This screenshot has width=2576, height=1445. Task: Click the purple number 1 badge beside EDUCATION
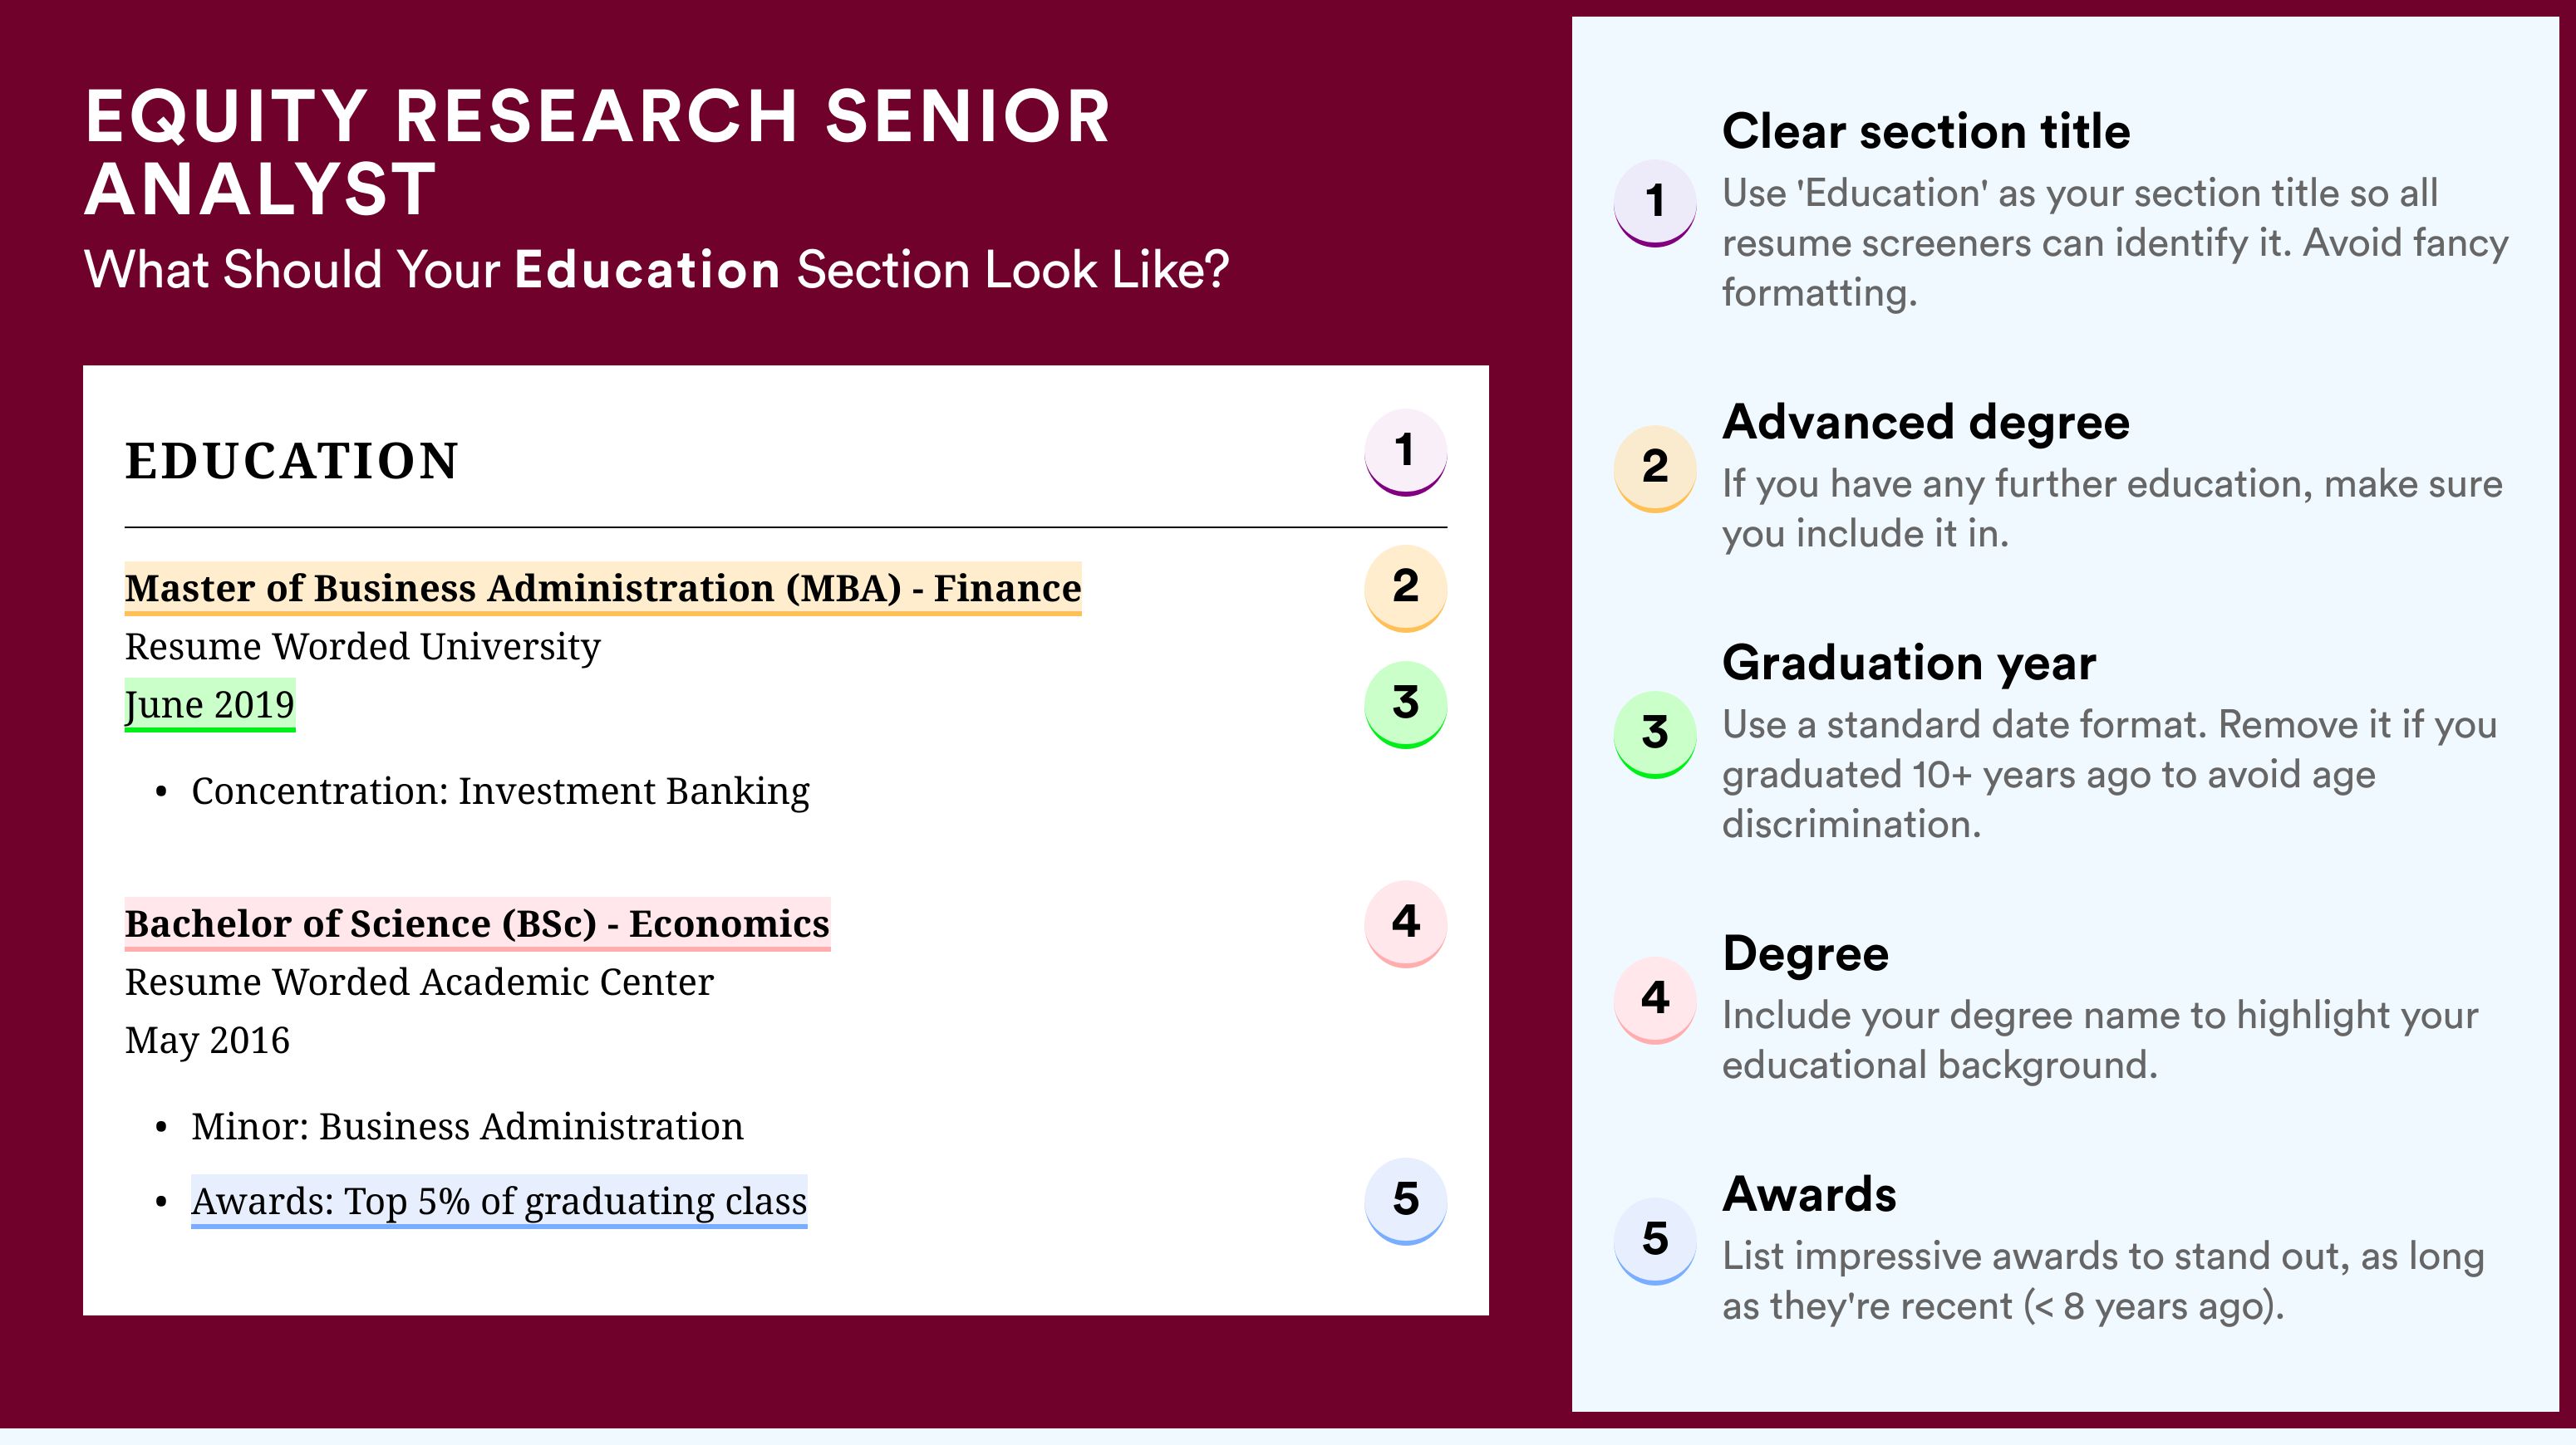[1405, 452]
